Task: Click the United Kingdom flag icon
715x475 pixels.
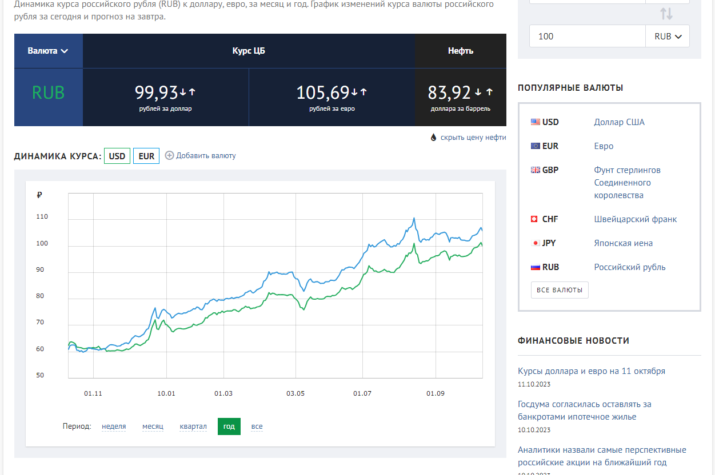Action: [536, 170]
